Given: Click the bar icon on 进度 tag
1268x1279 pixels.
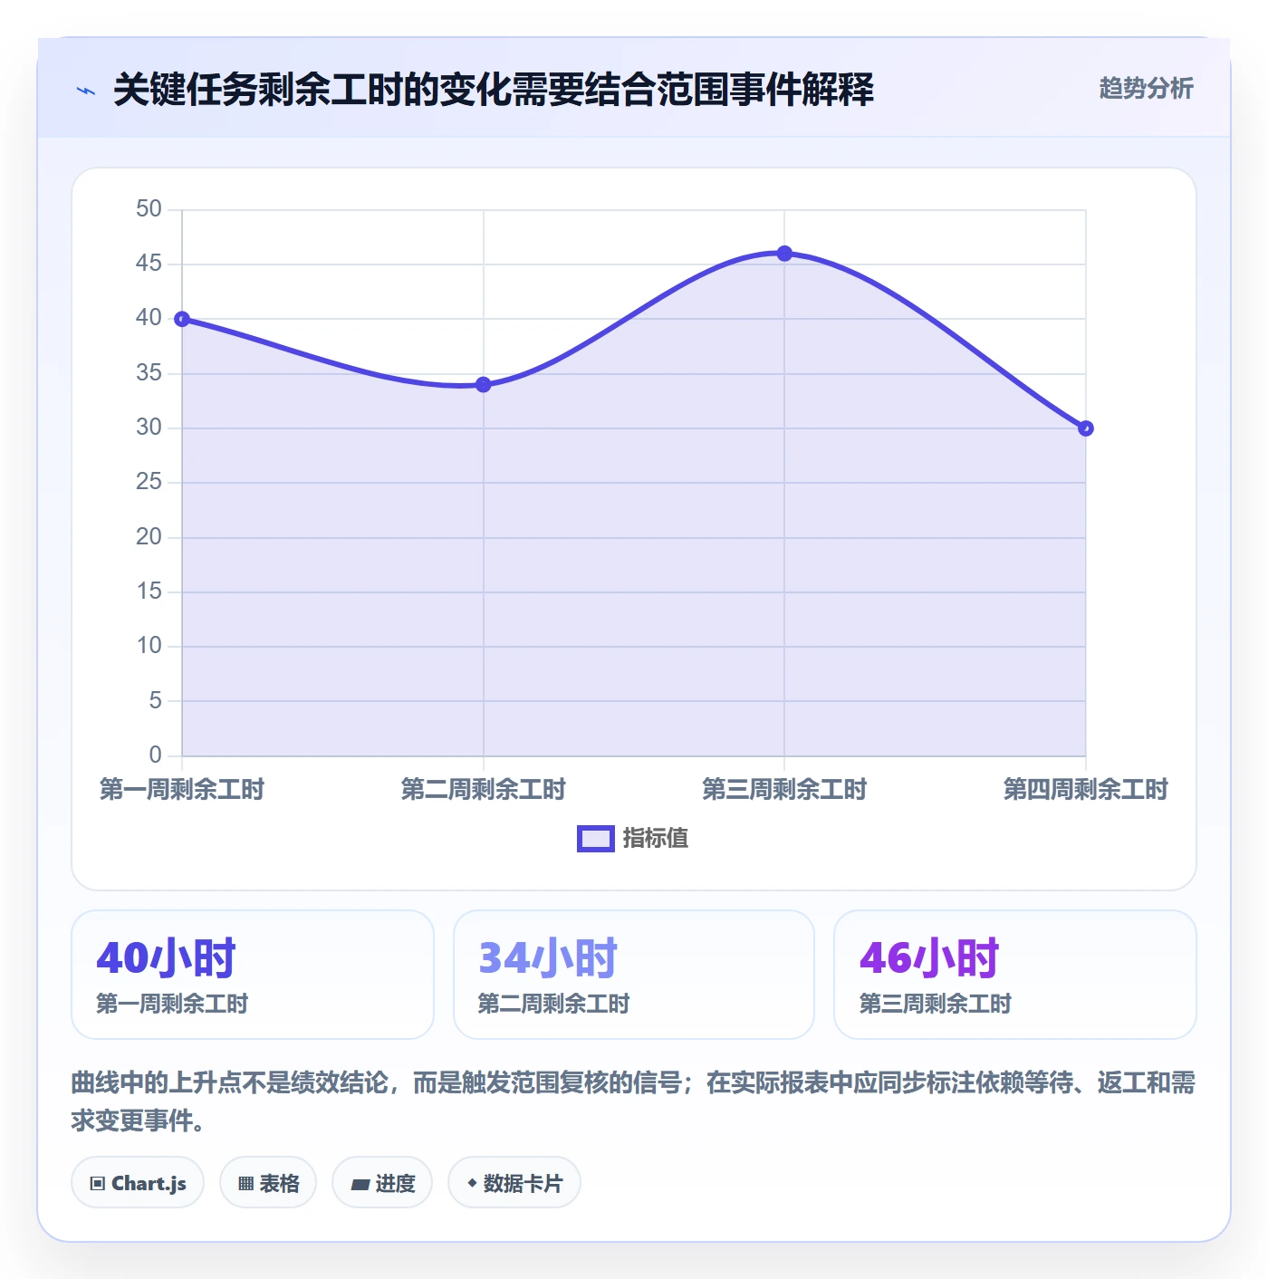Looking at the screenshot, I should 360,1184.
